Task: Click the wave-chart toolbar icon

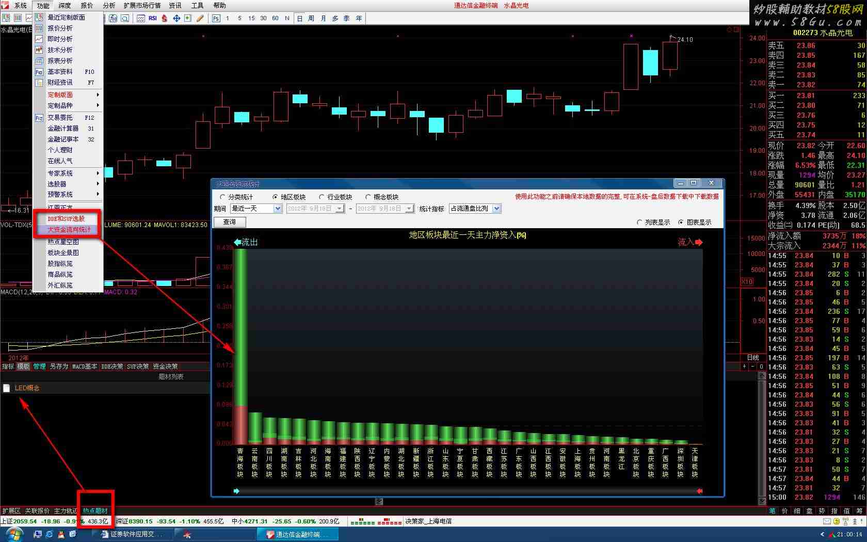Action: [140, 18]
